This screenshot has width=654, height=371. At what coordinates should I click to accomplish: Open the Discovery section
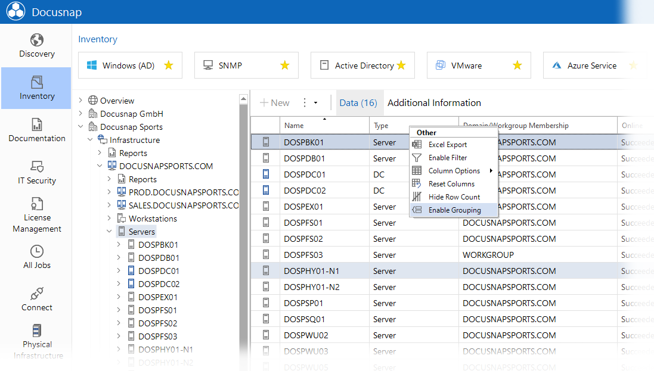pyautogui.click(x=37, y=46)
